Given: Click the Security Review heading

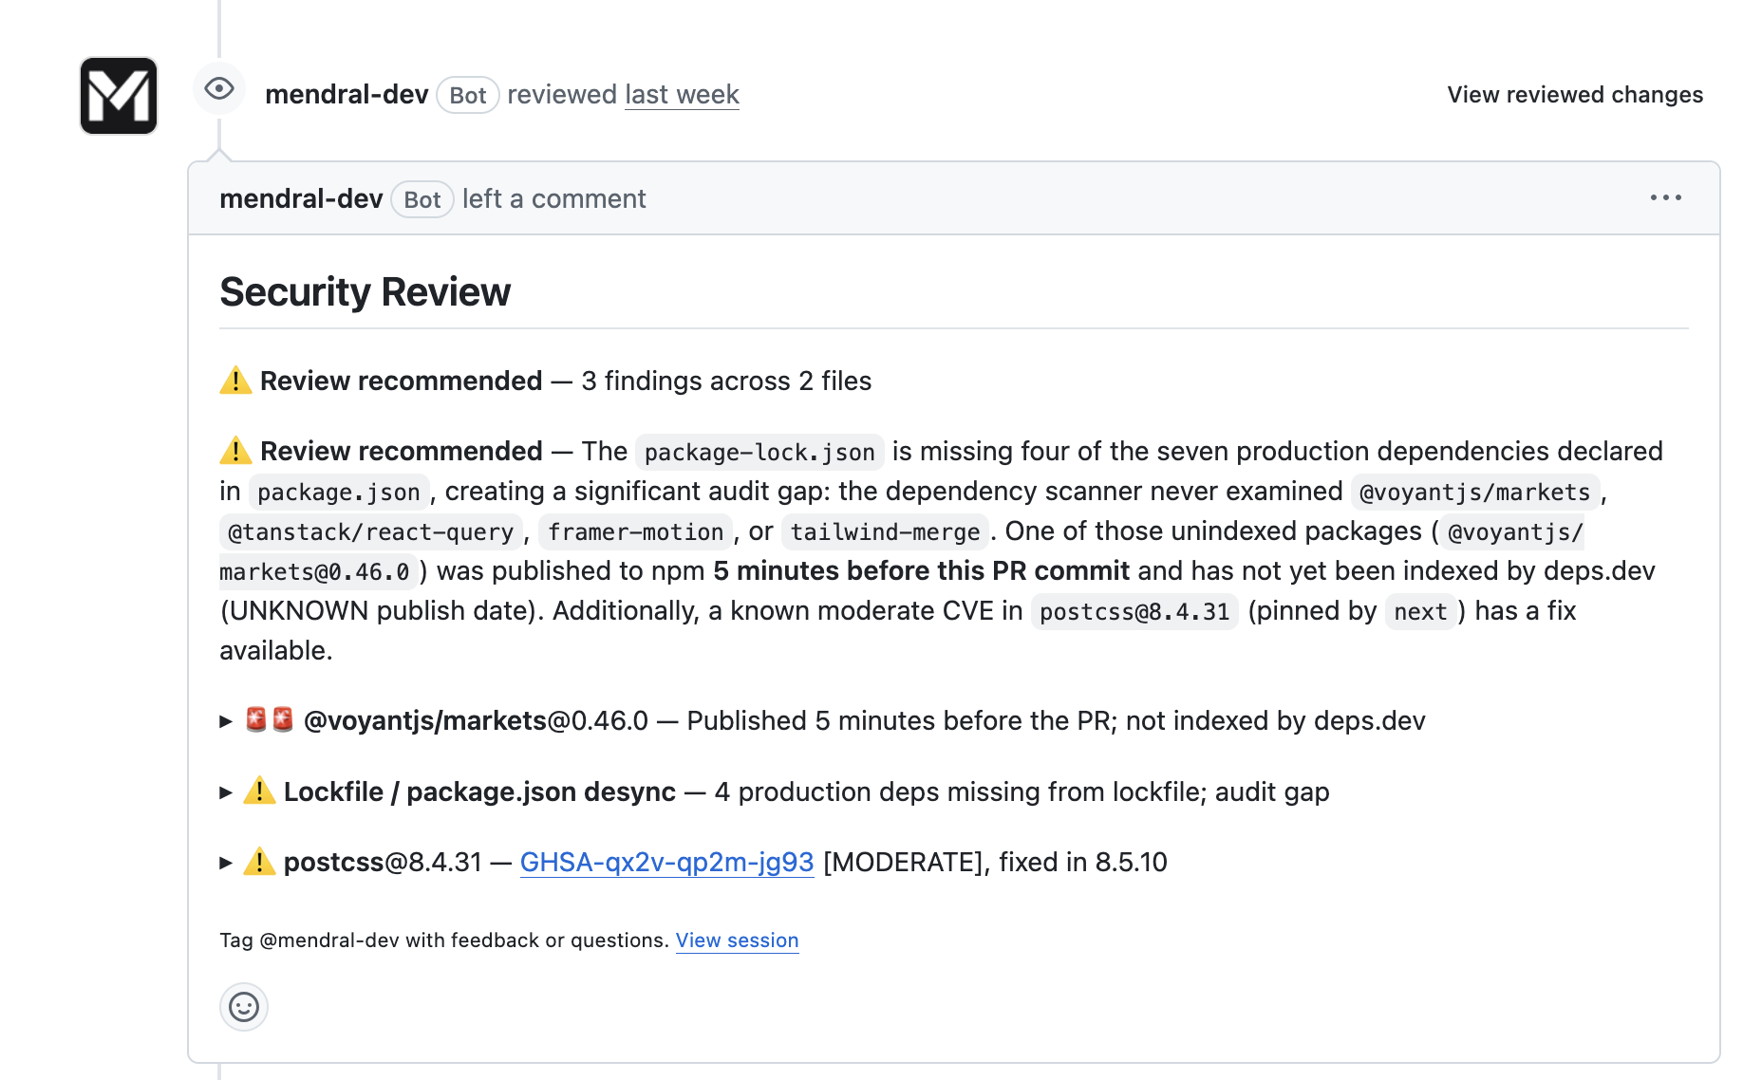Looking at the screenshot, I should click(366, 292).
